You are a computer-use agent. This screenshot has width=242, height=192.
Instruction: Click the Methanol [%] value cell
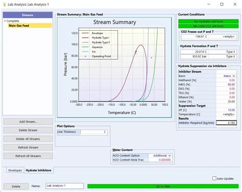(226, 80)
